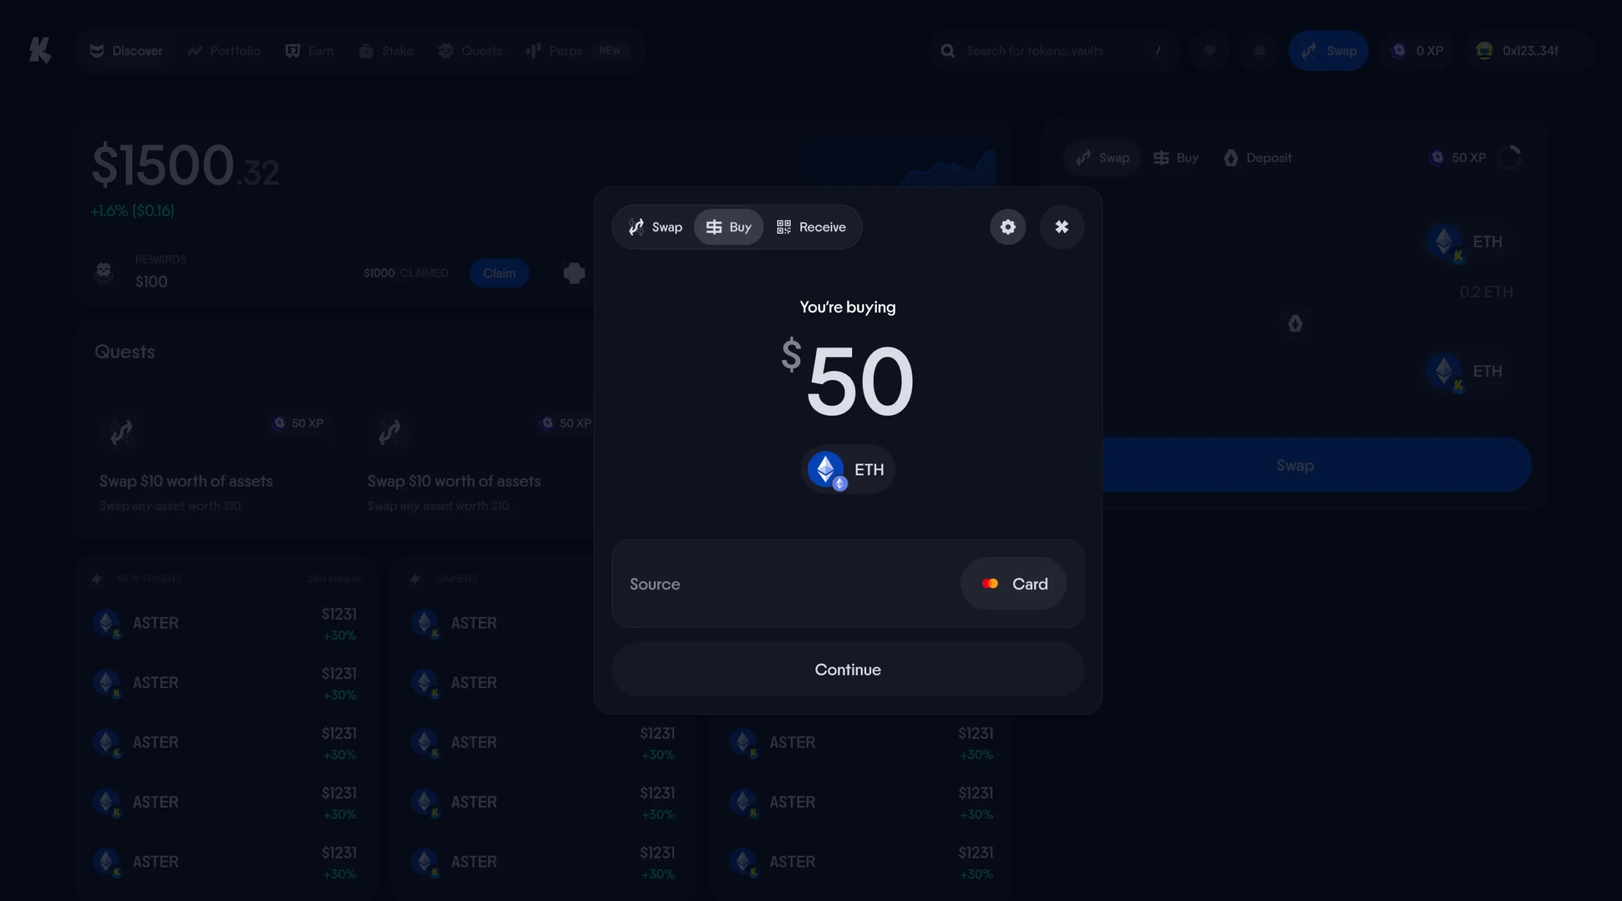Select the Buy tab in modal
The width and height of the screenshot is (1622, 901).
[x=729, y=227]
